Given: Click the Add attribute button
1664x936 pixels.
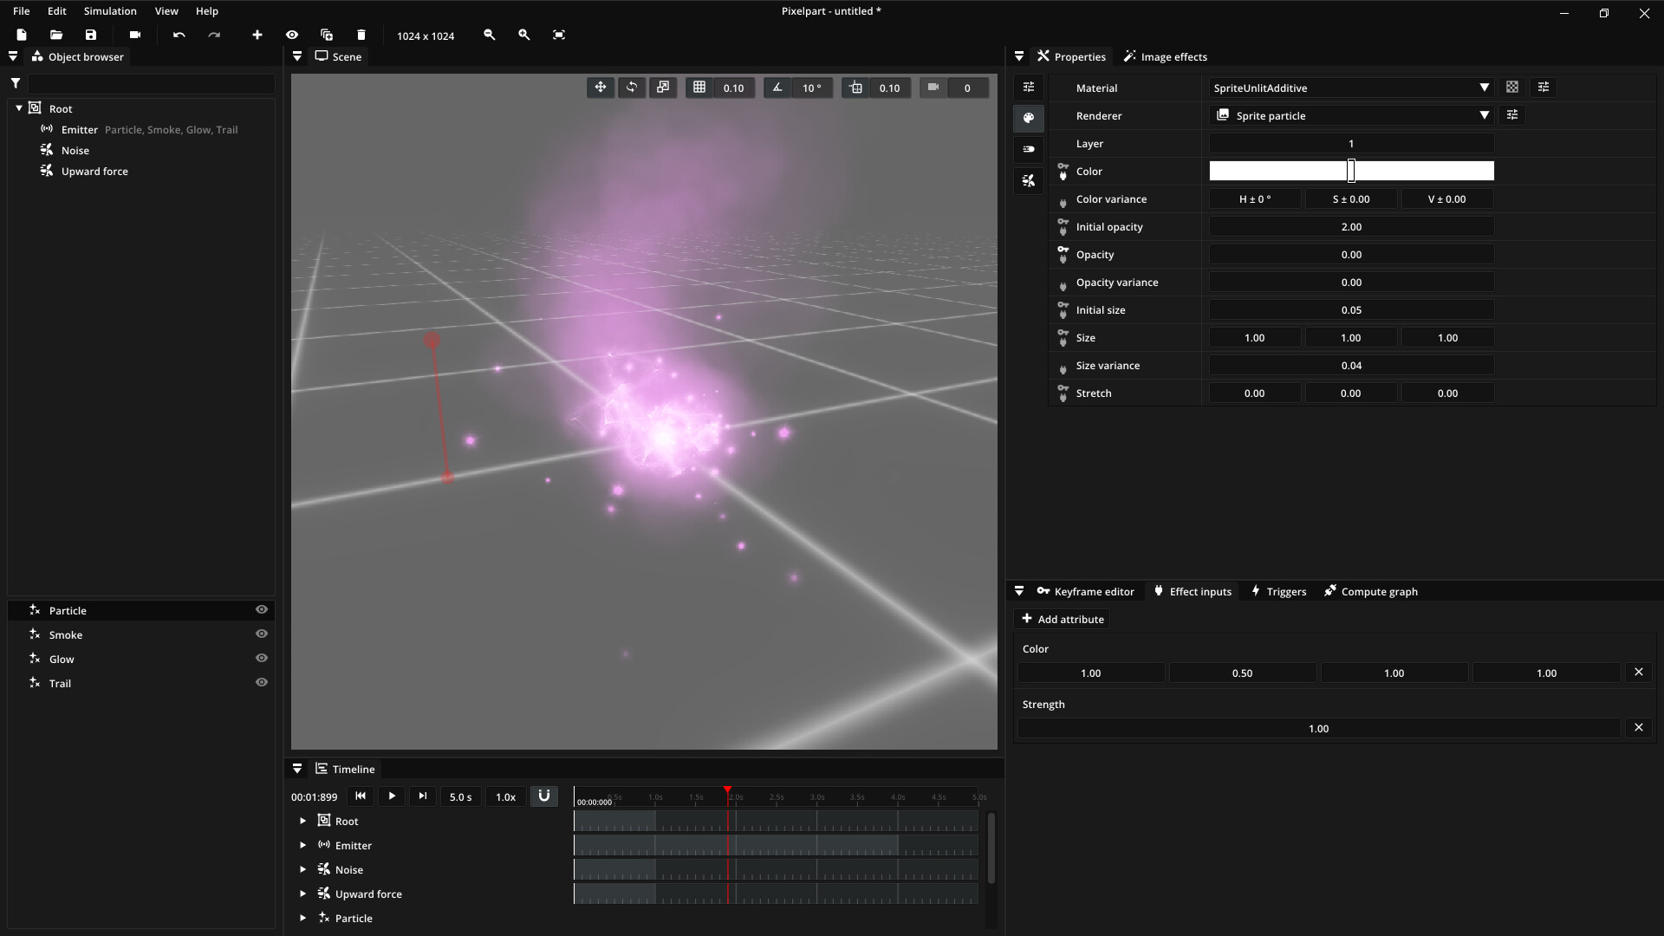Looking at the screenshot, I should tap(1063, 619).
